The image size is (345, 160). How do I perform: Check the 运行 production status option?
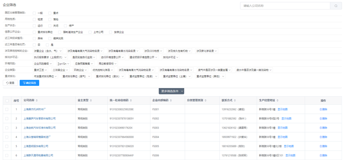coord(34,25)
